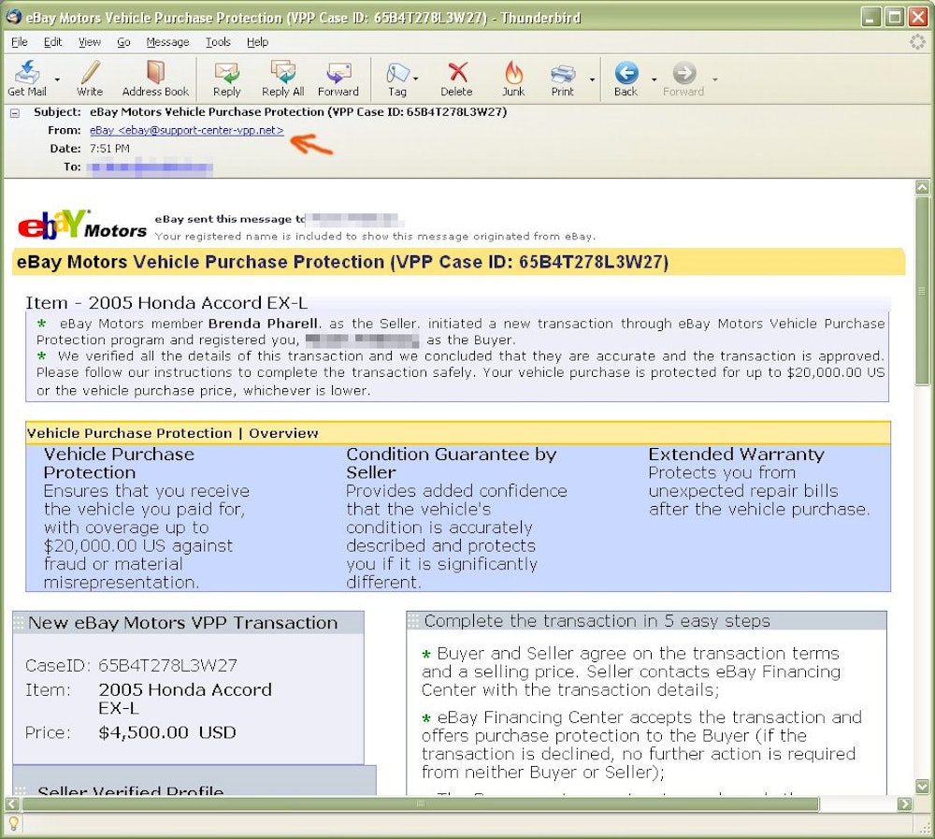
Task: Open the Address Book
Action: tap(155, 79)
